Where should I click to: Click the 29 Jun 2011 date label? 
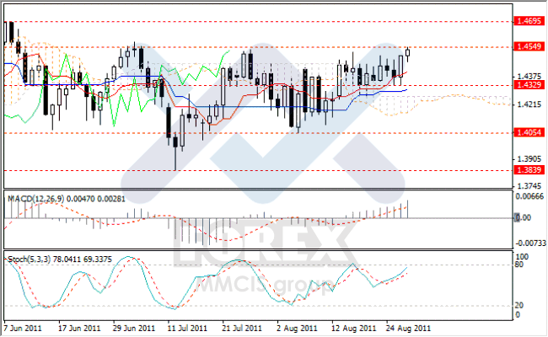pyautogui.click(x=134, y=329)
